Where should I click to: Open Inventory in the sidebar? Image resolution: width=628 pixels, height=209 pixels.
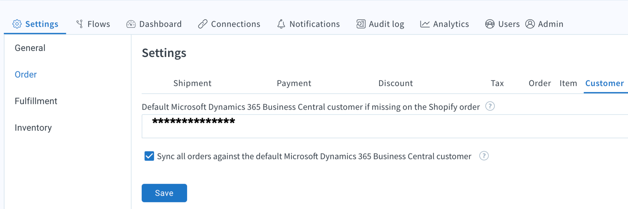pyautogui.click(x=33, y=128)
